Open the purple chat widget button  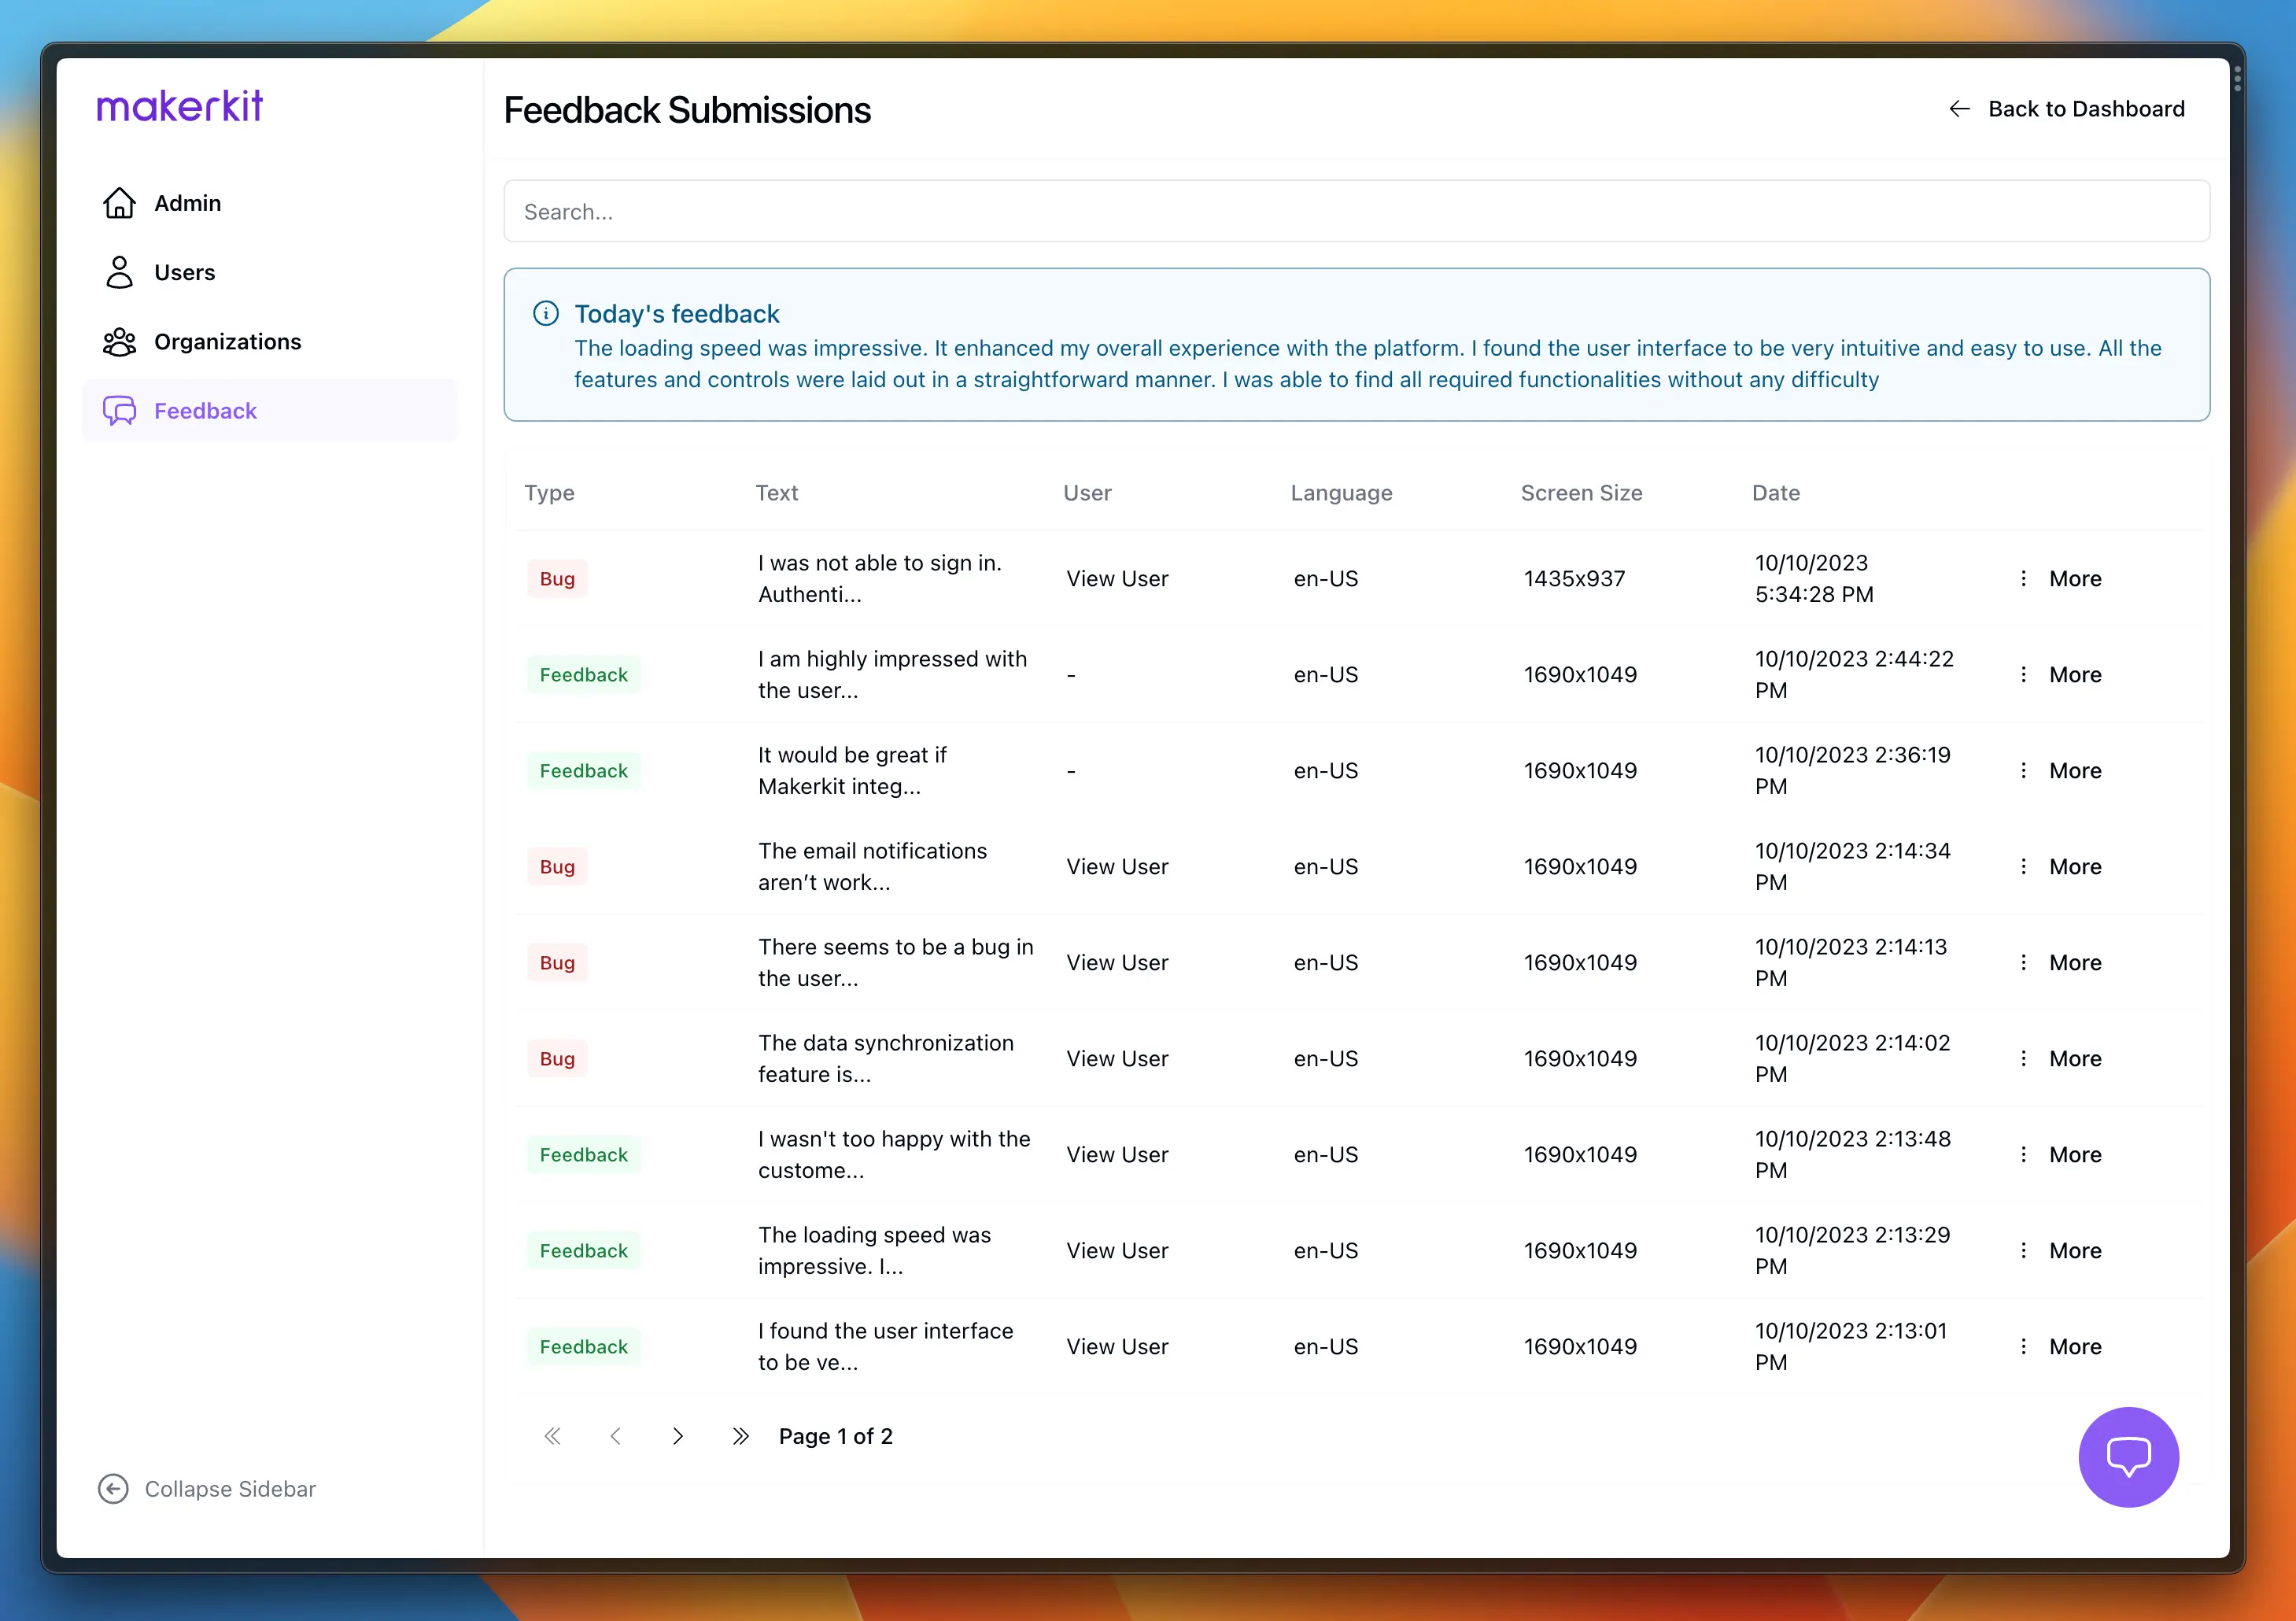tap(2128, 1456)
